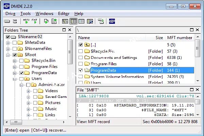Image resolution: width=204 pixels, height=136 pixels.
Task: Click the search in panel toolbar icon
Action: pyautogui.click(x=90, y=21)
